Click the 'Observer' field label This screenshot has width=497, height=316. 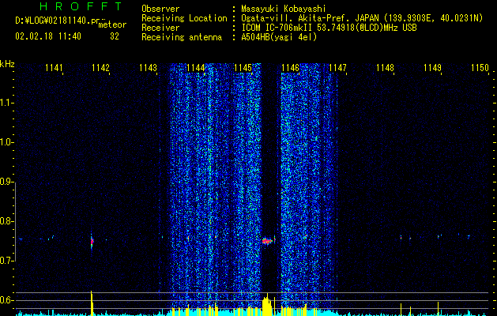(x=160, y=9)
